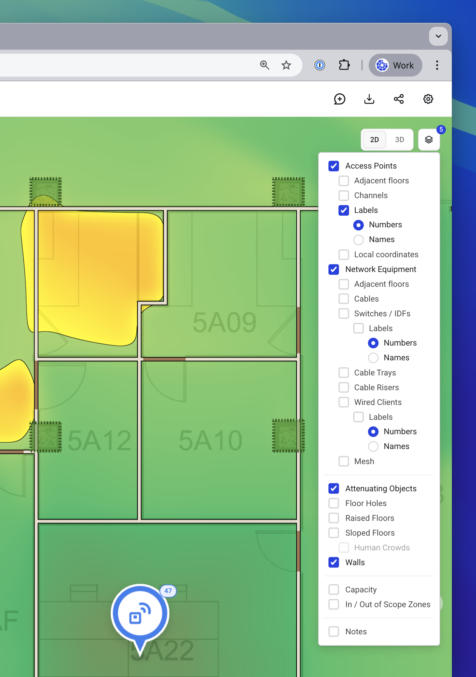Click the download export icon
Screen dimensions: 476x677
(x=369, y=99)
